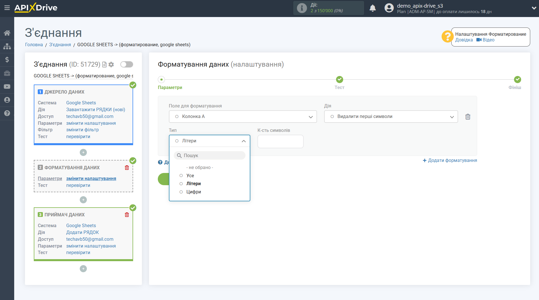Screen dimensions: 539x300
Task: Click the connection settings gear icon
Action: point(111,64)
